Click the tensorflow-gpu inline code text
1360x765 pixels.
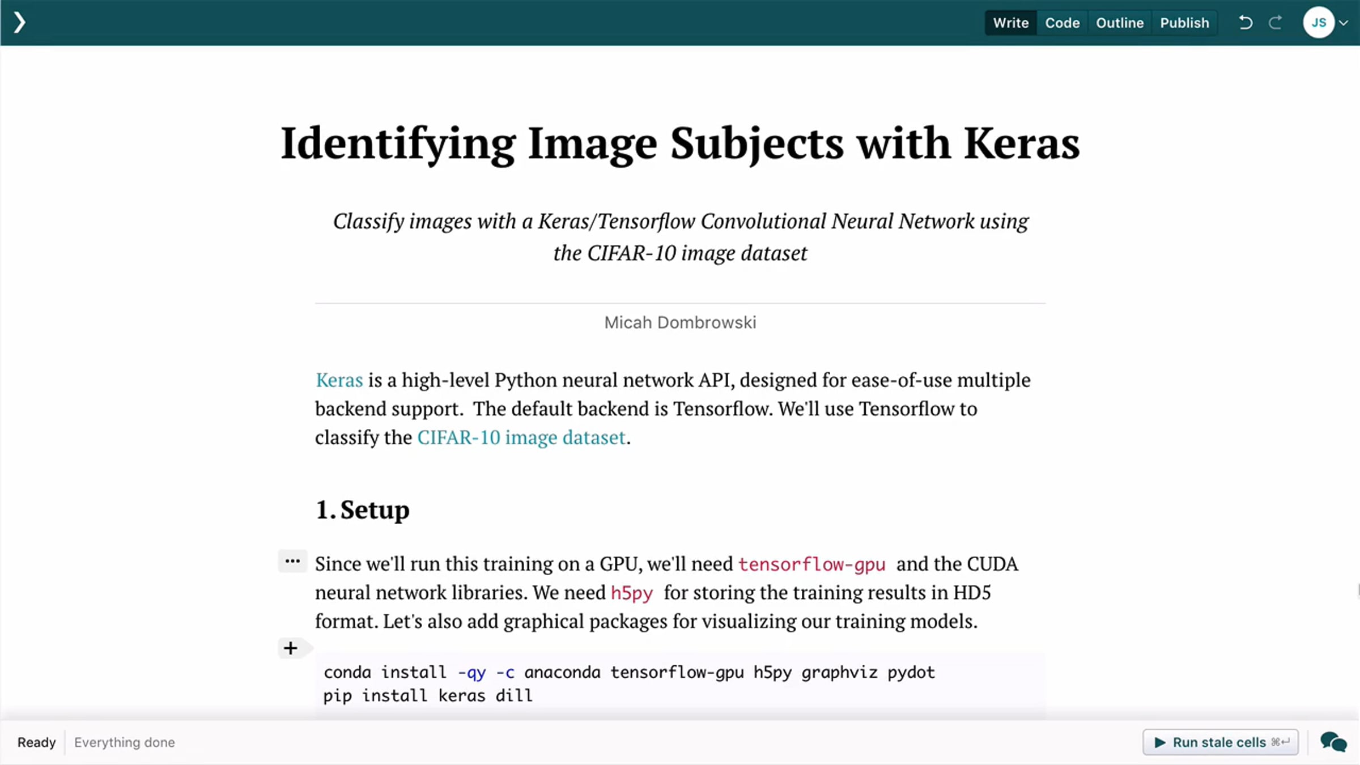811,564
